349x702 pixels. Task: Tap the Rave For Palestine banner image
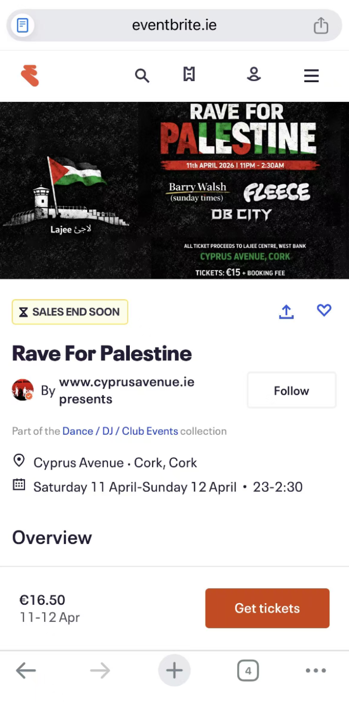coord(174,190)
